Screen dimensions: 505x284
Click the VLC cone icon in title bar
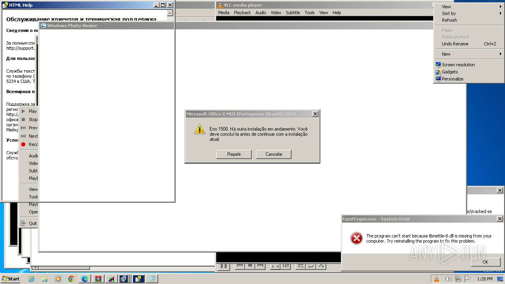pos(220,5)
